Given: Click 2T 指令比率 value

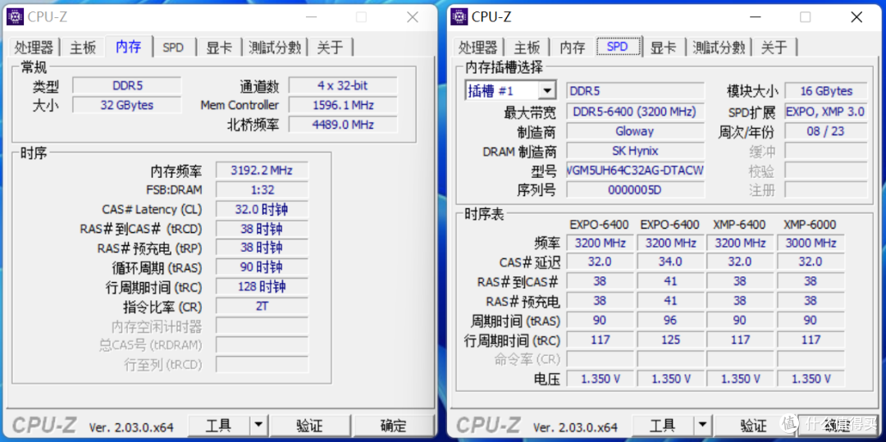Looking at the screenshot, I should click(263, 306).
